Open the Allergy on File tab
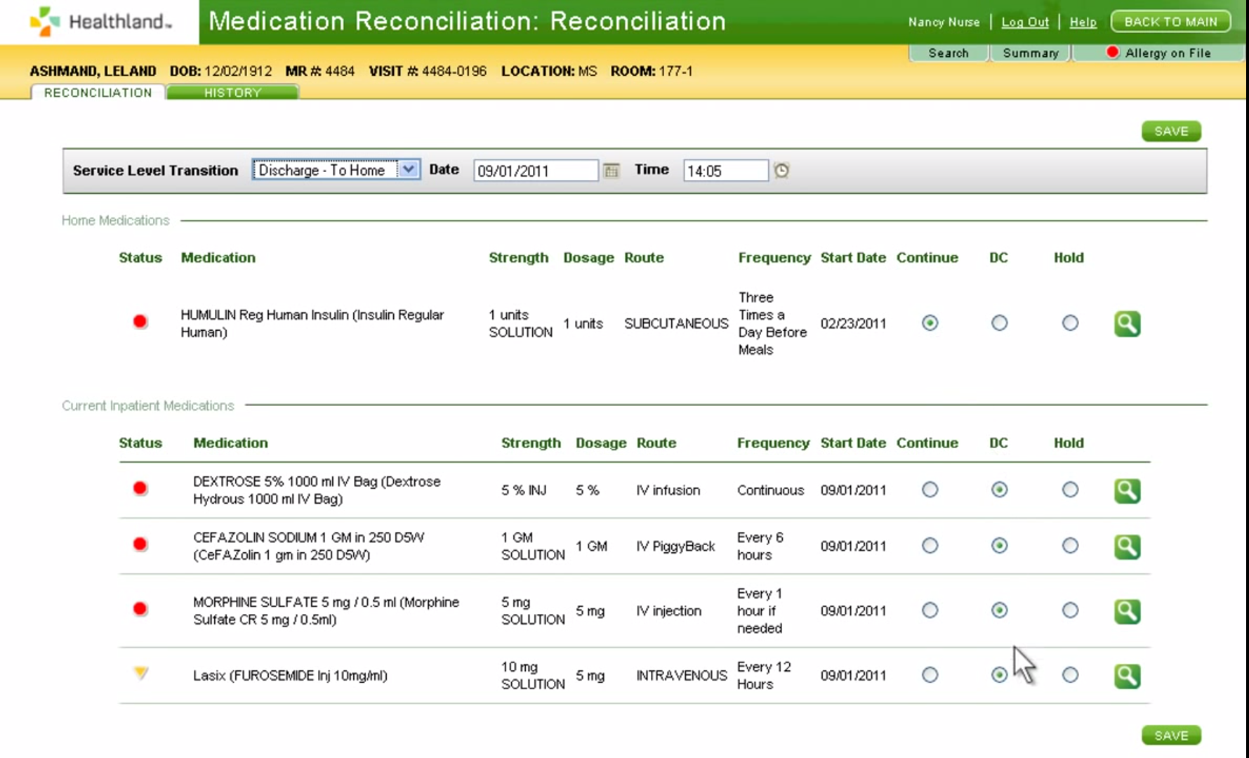This screenshot has width=1249, height=758. [x=1158, y=53]
